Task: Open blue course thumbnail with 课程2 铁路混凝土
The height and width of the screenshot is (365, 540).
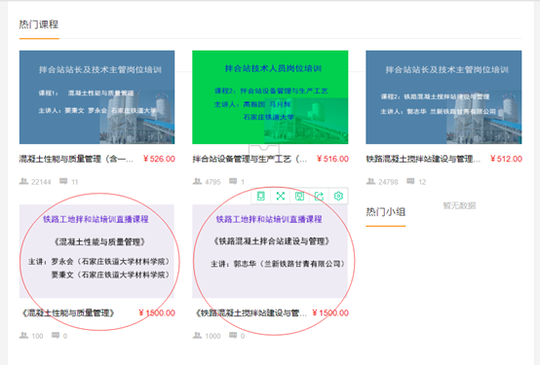Action: tap(444, 97)
